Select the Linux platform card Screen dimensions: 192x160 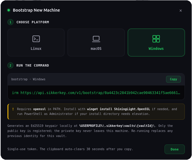tap(36, 42)
